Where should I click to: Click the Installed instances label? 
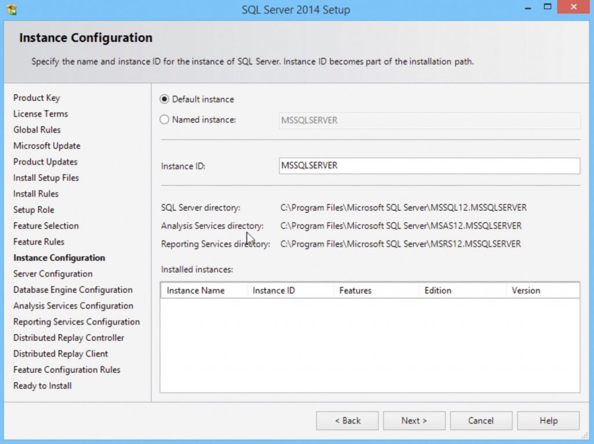197,270
